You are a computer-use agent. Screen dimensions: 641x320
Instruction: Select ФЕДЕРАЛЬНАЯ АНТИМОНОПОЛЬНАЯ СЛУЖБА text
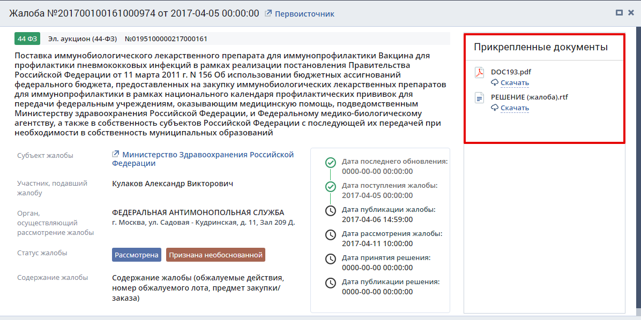click(x=198, y=212)
